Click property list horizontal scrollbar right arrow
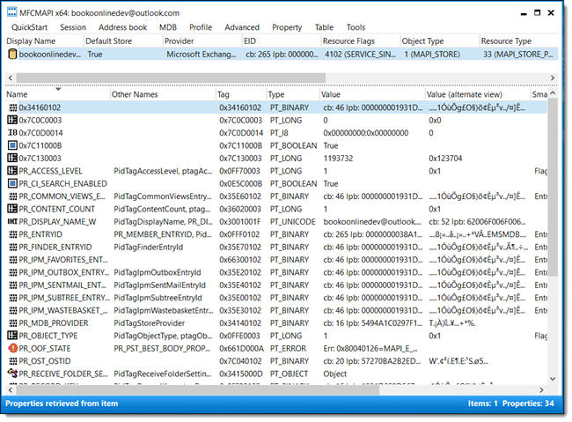This screenshot has height=422, width=572. tap(541, 390)
